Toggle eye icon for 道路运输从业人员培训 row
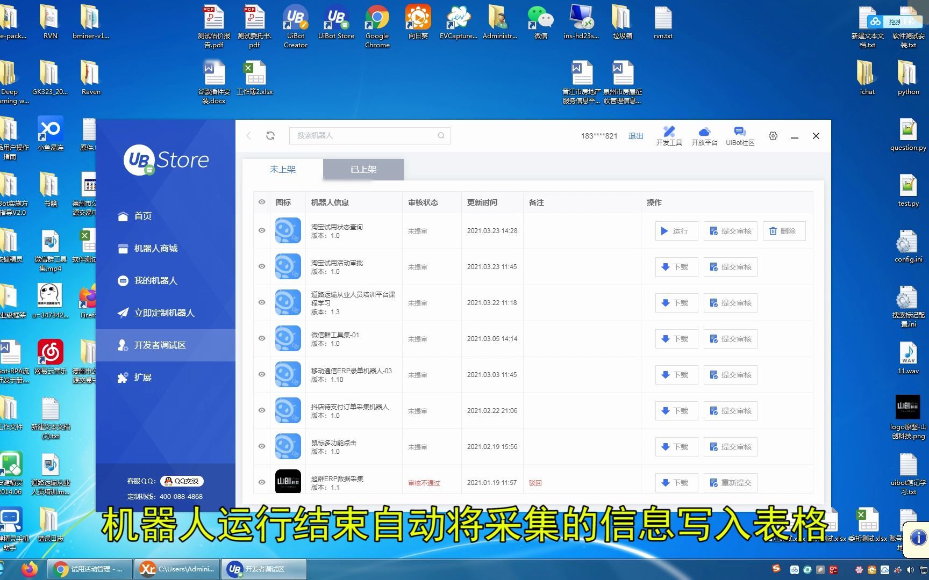929x580 pixels. (262, 302)
